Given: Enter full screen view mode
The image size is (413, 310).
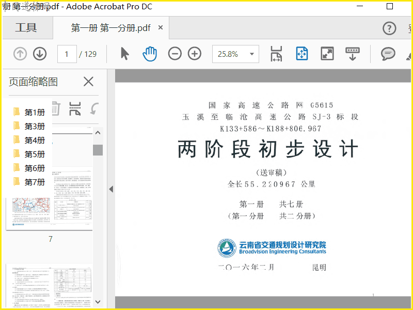Looking at the screenshot, I should point(327,54).
